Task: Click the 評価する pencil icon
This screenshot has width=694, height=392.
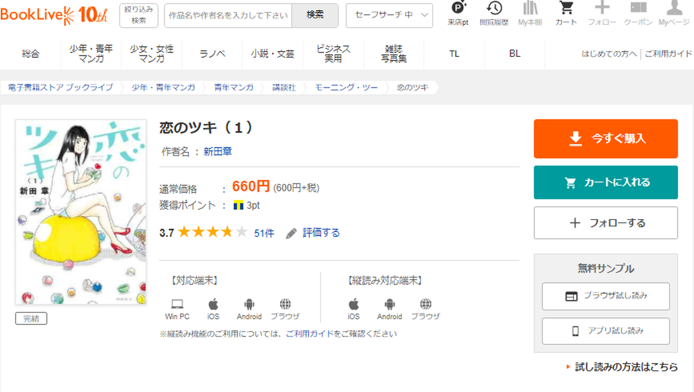Action: point(292,233)
